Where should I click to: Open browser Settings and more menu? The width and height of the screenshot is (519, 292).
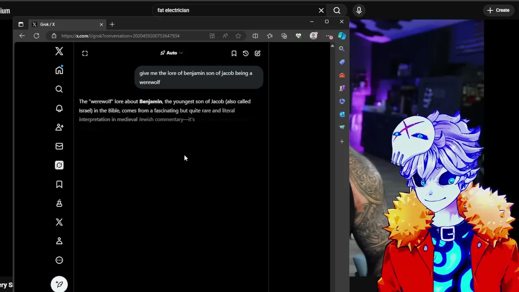(329, 36)
